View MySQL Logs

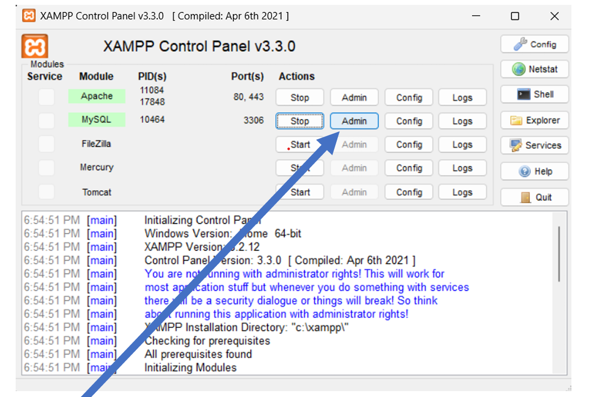[x=462, y=121]
